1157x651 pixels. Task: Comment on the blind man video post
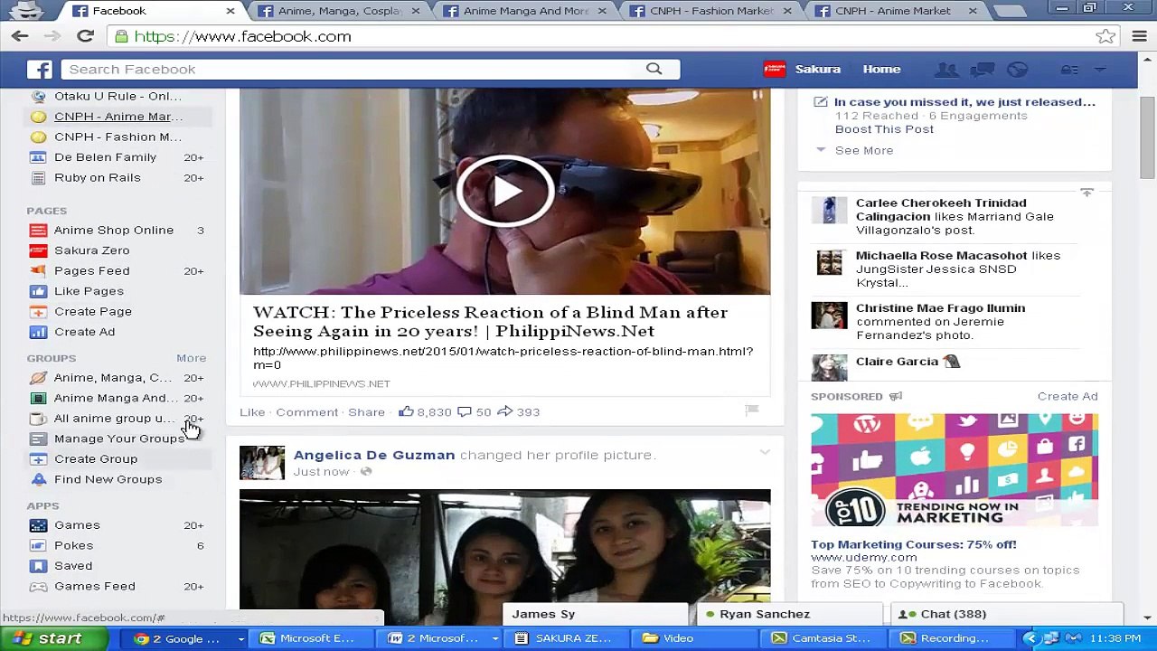click(x=306, y=412)
